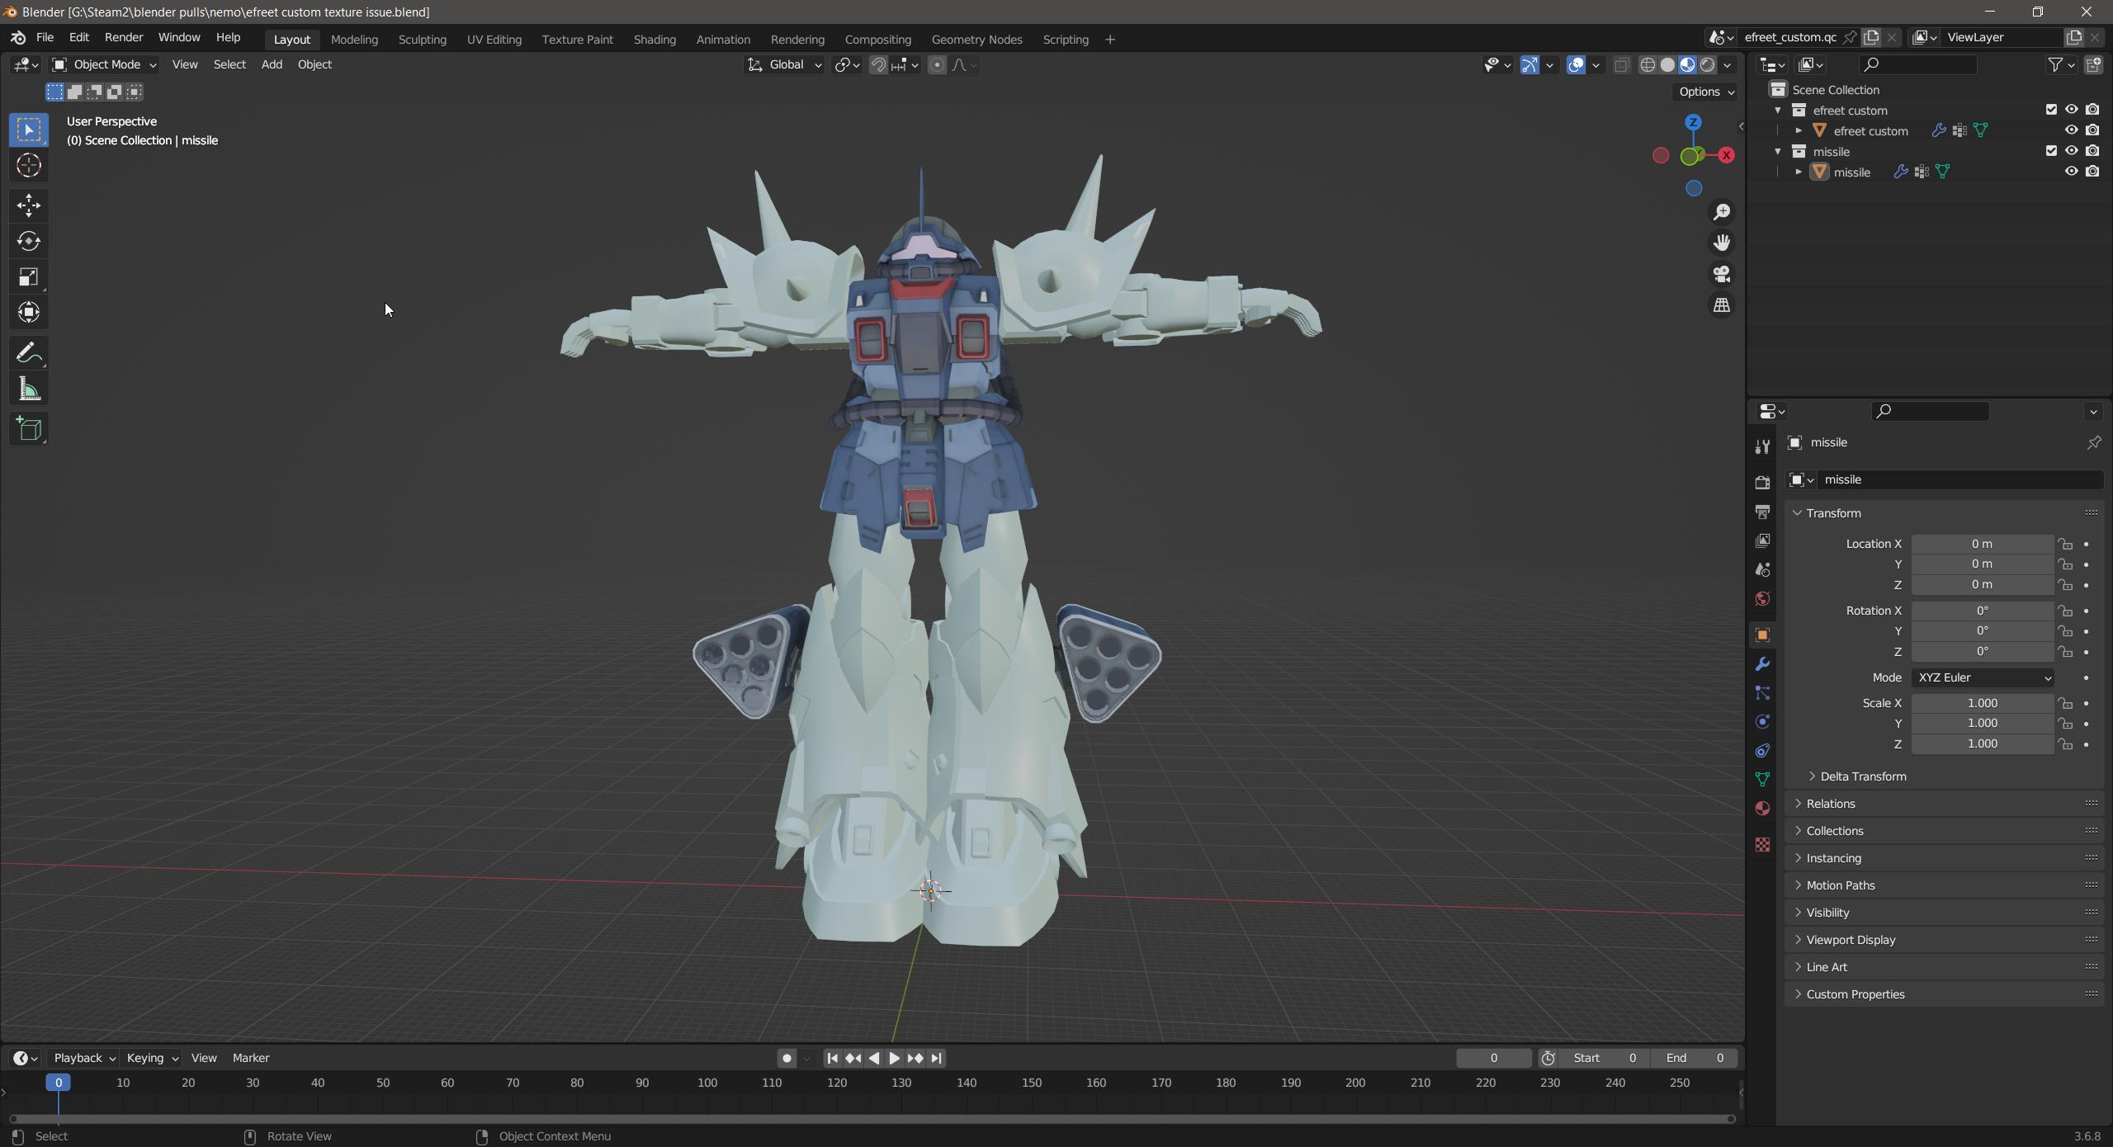Open the timeline Keying popover

152,1059
